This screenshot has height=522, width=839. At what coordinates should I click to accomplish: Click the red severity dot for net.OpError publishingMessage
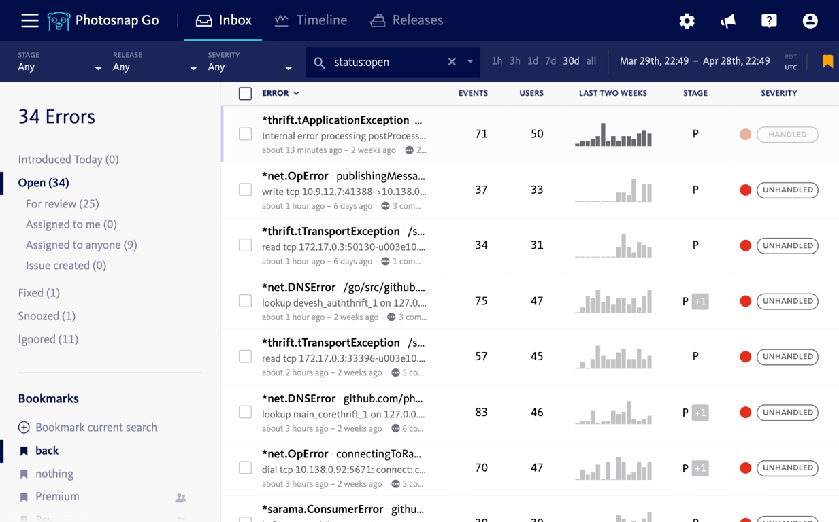point(745,190)
